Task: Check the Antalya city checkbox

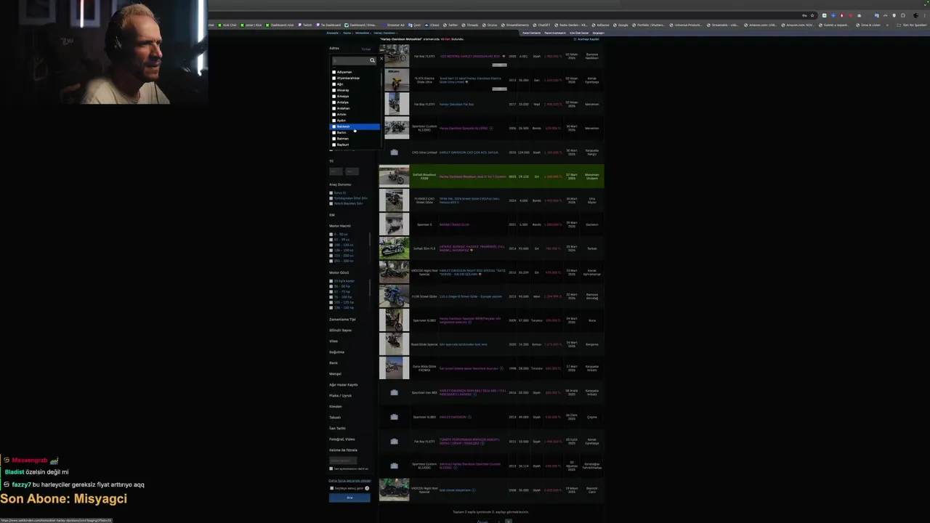Action: [x=334, y=102]
